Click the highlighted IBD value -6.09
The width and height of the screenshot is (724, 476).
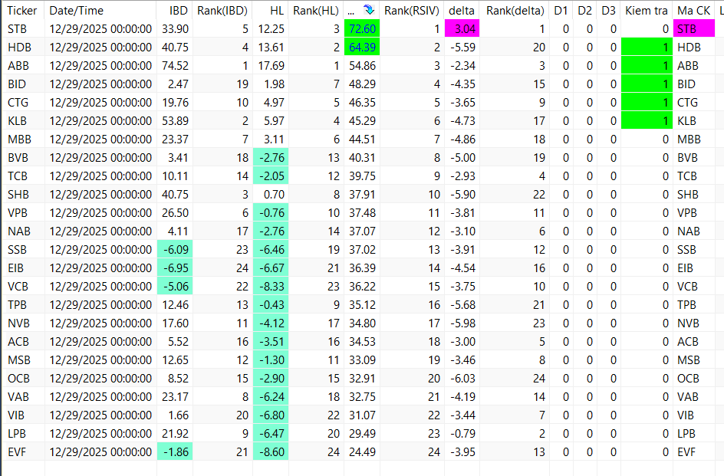click(175, 250)
